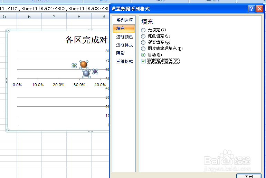
Task: Select the blue-gray bubble in chart
Action: click(x=86, y=73)
